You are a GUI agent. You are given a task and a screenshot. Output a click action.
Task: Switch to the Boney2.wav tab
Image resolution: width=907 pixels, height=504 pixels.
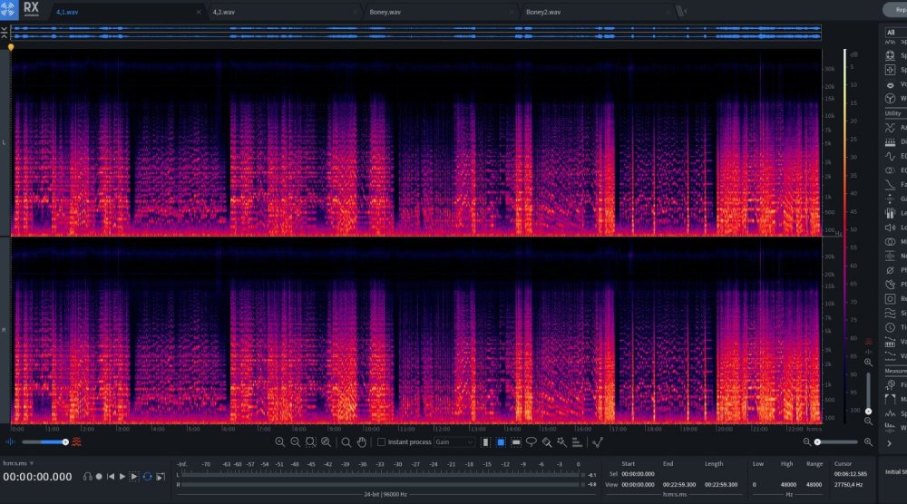pyautogui.click(x=543, y=12)
